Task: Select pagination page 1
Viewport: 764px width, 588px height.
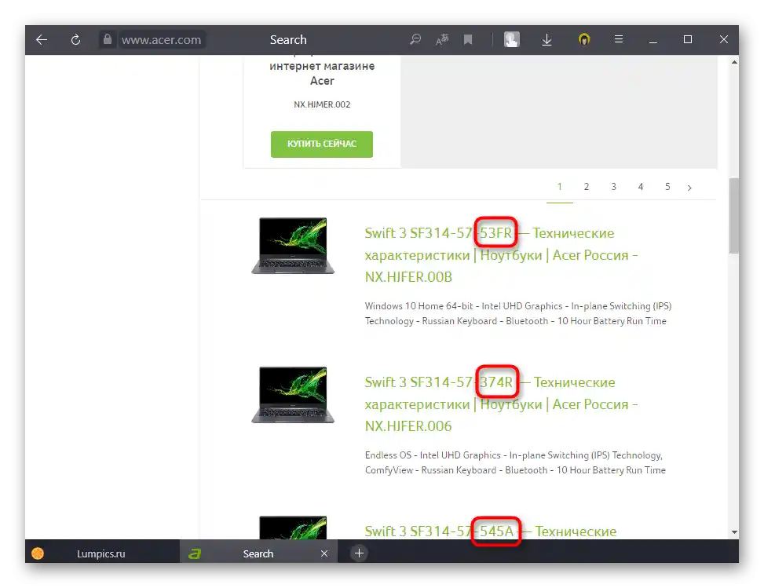Action: [559, 187]
